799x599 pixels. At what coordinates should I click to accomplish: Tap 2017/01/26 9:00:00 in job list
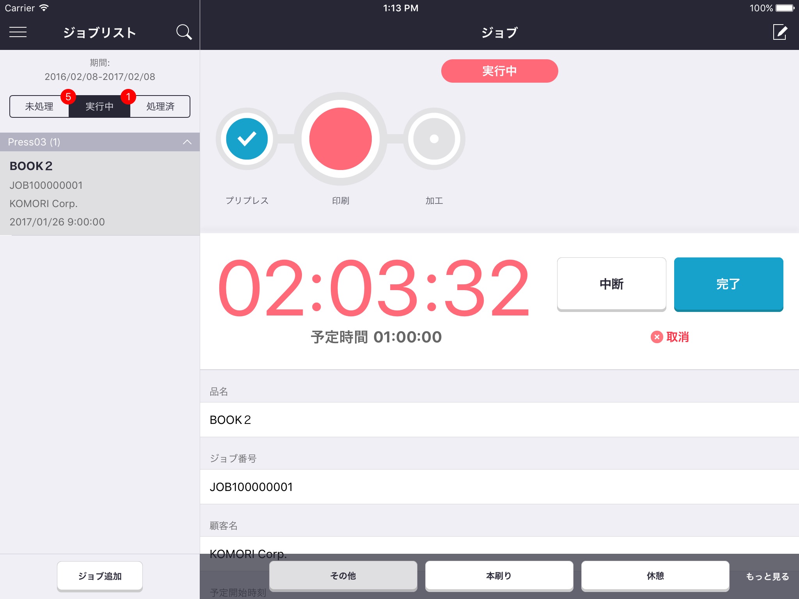tap(57, 222)
